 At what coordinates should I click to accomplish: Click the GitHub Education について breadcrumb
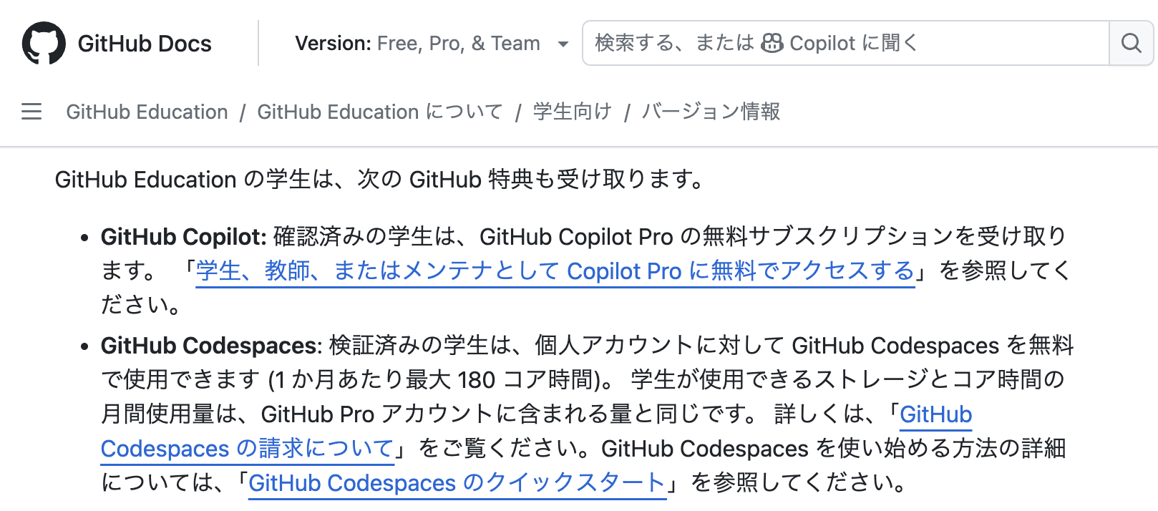pyautogui.click(x=379, y=112)
